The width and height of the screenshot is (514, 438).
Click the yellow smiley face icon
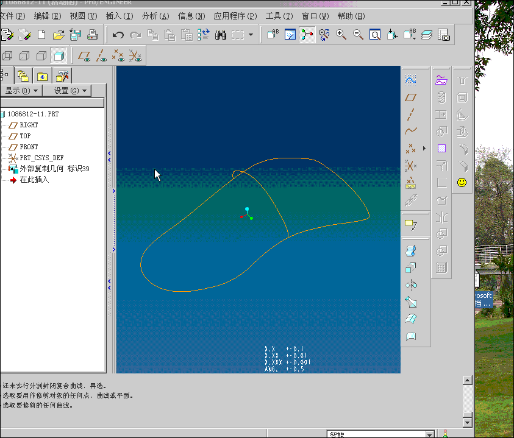(x=462, y=183)
